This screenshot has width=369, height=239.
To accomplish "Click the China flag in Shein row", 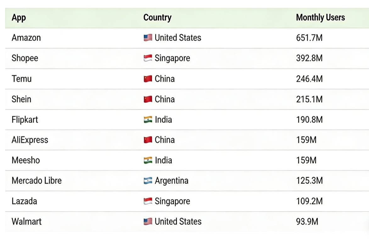I will pos(148,99).
